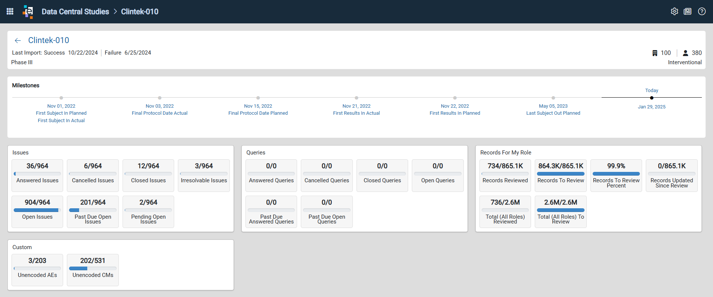Open the Records To Review card
Viewport: 713px width, 297px height.
(x=561, y=176)
